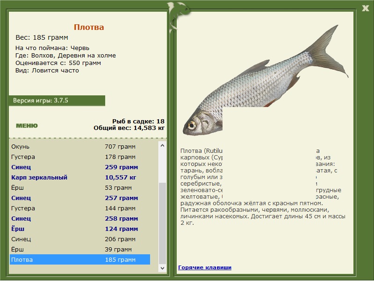Select Карп зеркальный 10,557 кг entry
The width and height of the screenshot is (374, 287).
coord(80,177)
